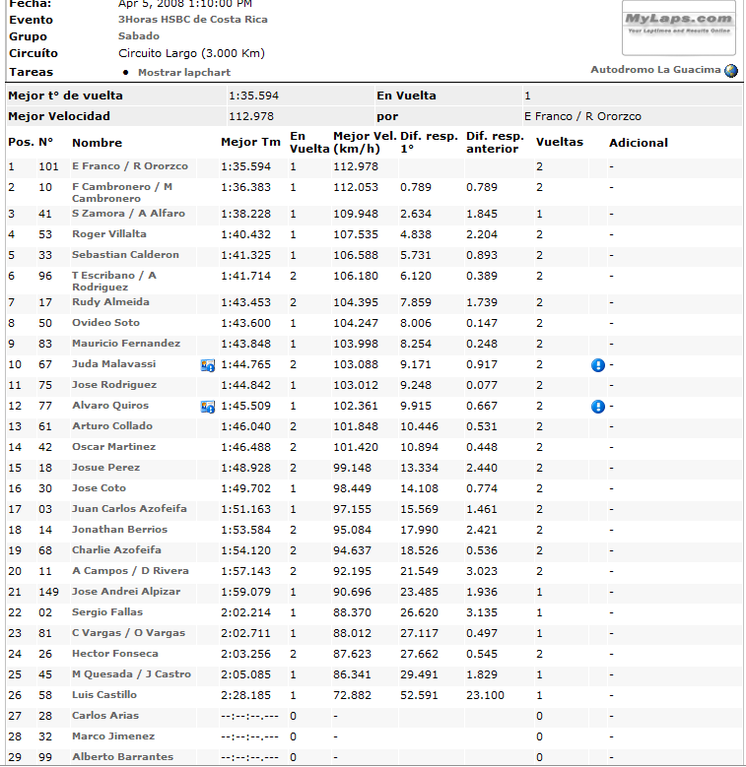746x767 pixels.
Task: Click the globe icon beside Autodromo La Guacima
Action: point(731,71)
